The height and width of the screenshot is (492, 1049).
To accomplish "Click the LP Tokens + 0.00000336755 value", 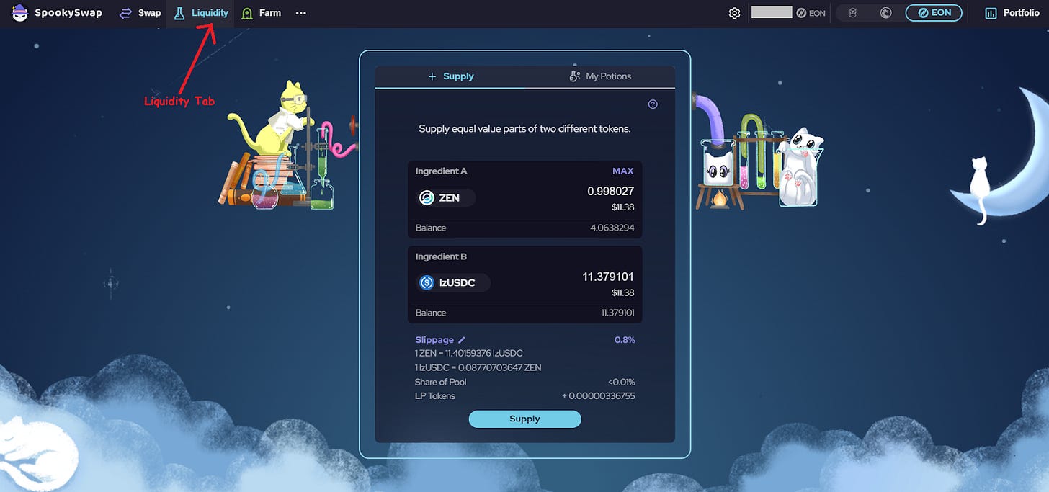I will click(x=599, y=396).
